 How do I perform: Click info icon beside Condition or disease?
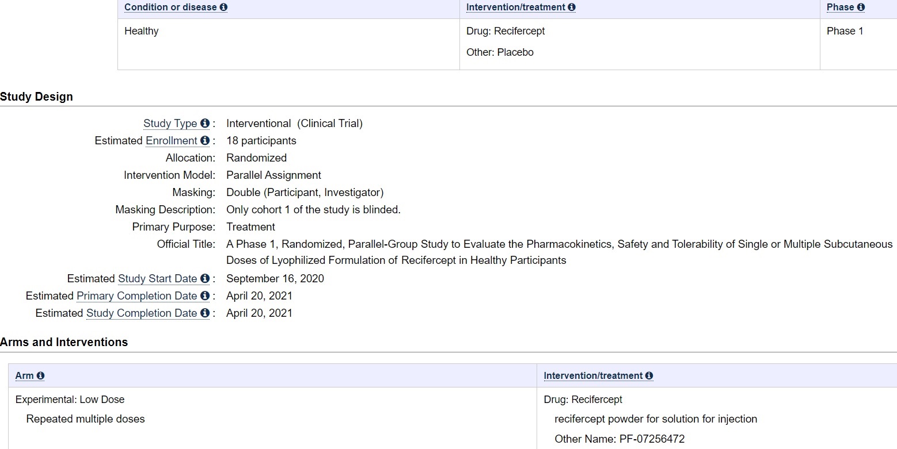tap(223, 7)
